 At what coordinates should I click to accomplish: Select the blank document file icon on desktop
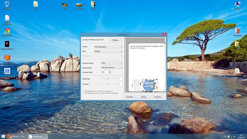(x=7, y=18)
